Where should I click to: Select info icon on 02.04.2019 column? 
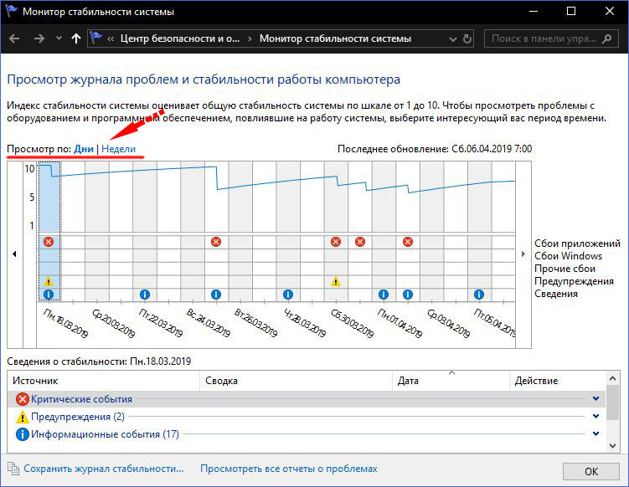(x=408, y=295)
